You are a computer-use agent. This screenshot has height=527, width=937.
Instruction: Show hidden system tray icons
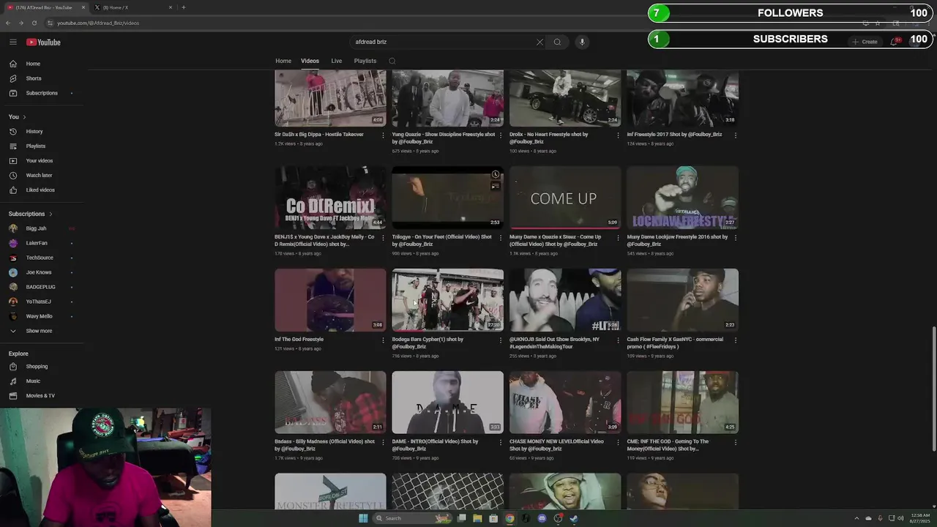[x=856, y=518]
